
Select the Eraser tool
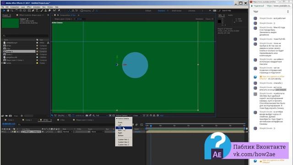(49, 11)
